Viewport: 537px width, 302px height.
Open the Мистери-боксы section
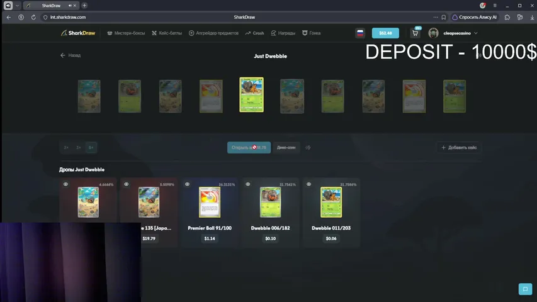pyautogui.click(x=126, y=33)
